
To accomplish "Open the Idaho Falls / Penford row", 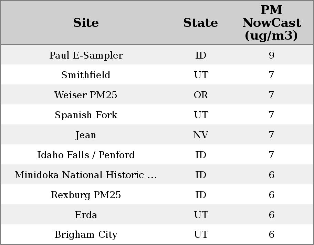I will (86, 155).
